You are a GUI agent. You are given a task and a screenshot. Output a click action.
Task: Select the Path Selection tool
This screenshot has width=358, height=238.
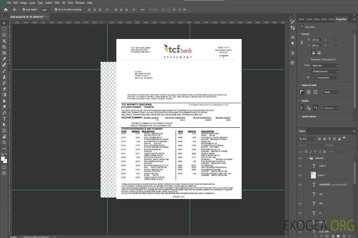pos(4,125)
